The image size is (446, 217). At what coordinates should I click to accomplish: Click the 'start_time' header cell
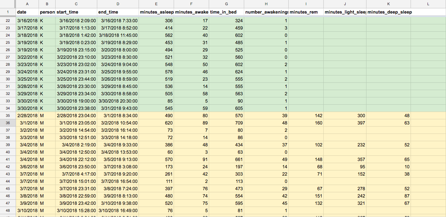(x=76, y=12)
